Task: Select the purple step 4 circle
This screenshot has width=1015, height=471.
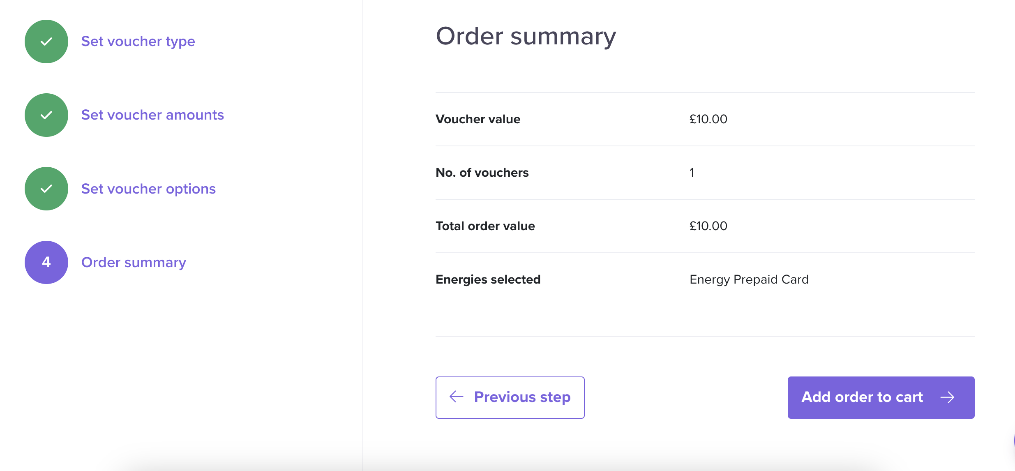Action: pyautogui.click(x=46, y=262)
